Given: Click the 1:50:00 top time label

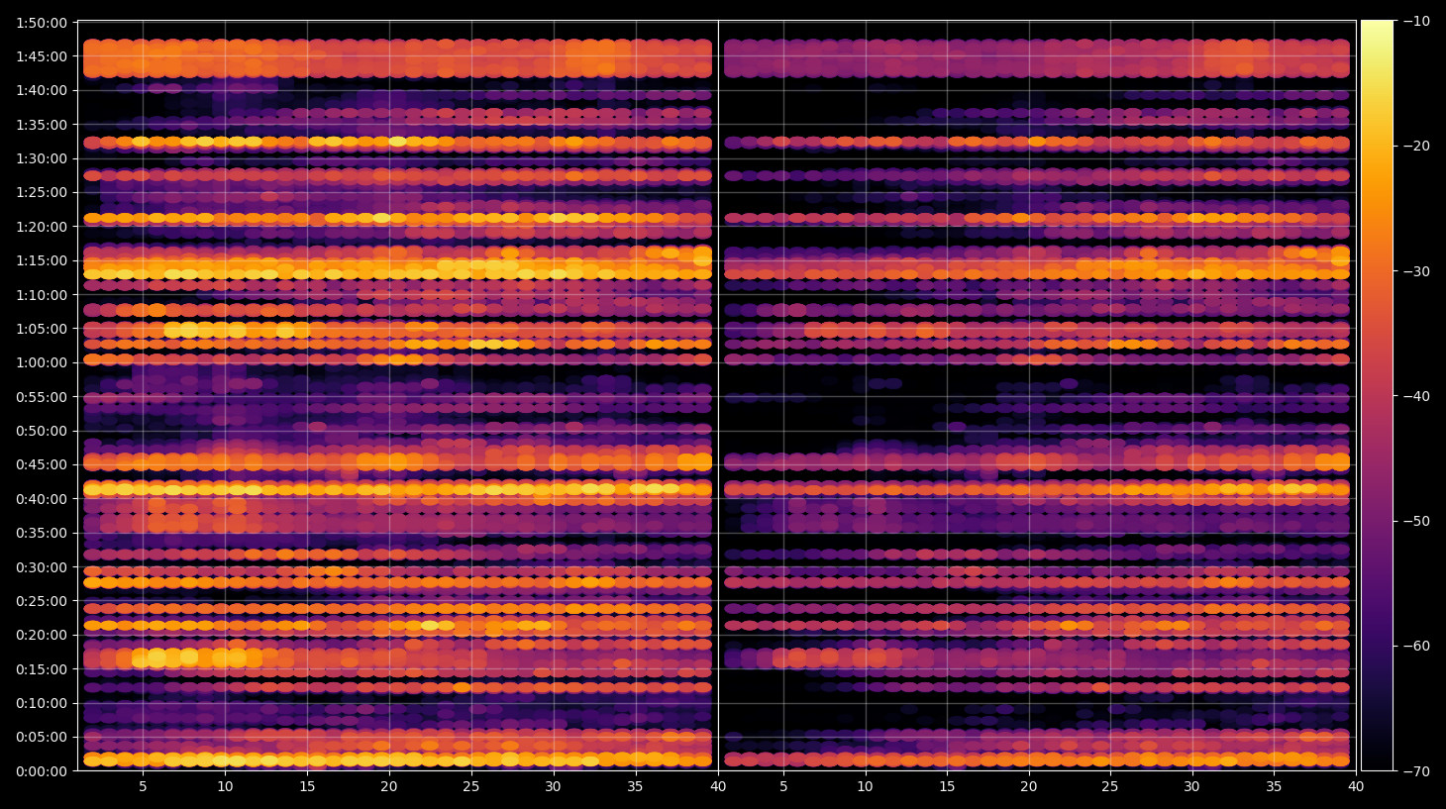Looking at the screenshot, I should [x=42, y=23].
